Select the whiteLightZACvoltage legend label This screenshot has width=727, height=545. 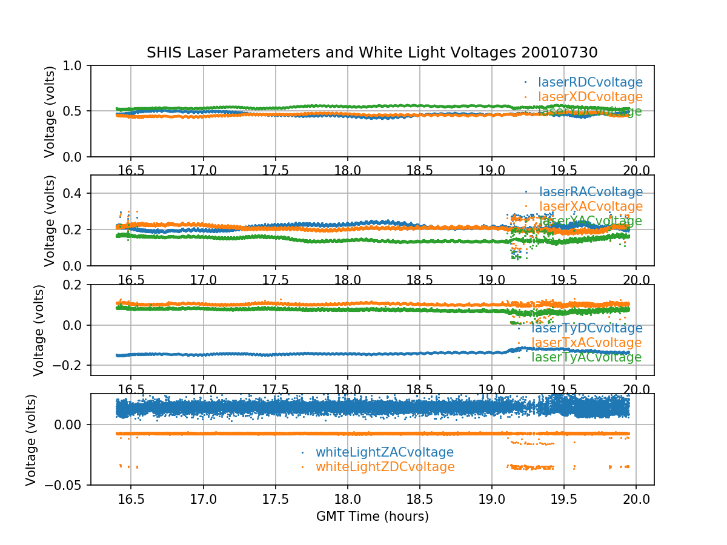pos(384,452)
